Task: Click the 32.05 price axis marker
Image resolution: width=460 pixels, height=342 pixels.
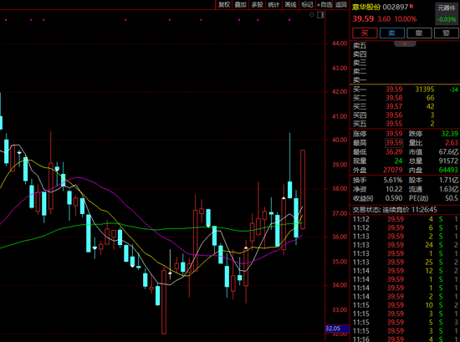Action: tap(337, 329)
